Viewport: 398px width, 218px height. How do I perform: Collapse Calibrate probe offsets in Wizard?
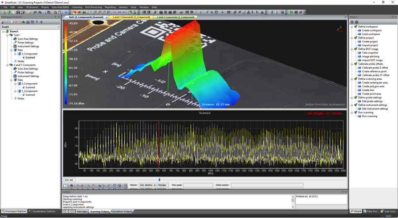tap(352, 64)
